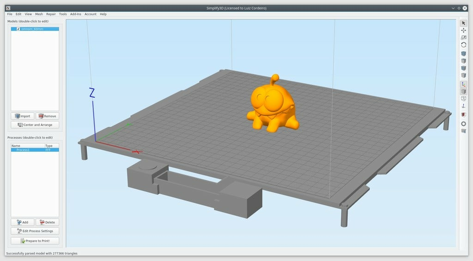Viewport: 473px width, 261px height.
Task: Click the Edit Process Settings button
Action: pos(35,231)
